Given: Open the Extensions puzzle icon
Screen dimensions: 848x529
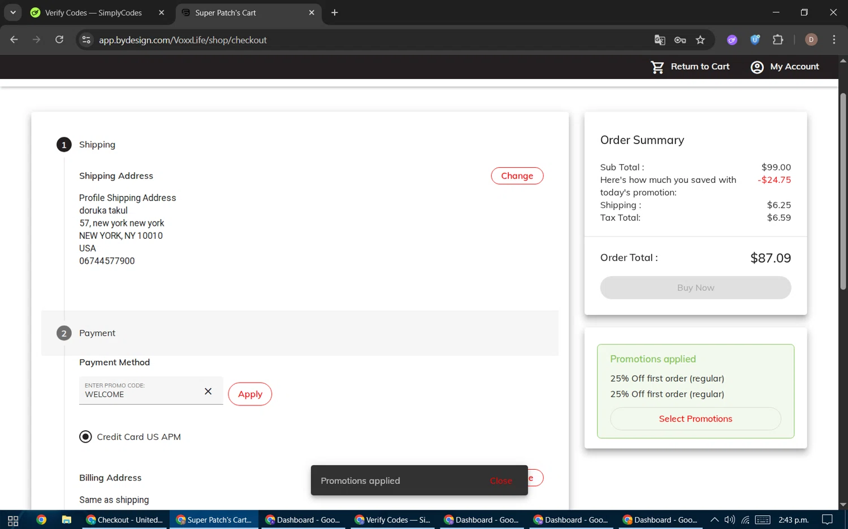Looking at the screenshot, I should tap(778, 40).
